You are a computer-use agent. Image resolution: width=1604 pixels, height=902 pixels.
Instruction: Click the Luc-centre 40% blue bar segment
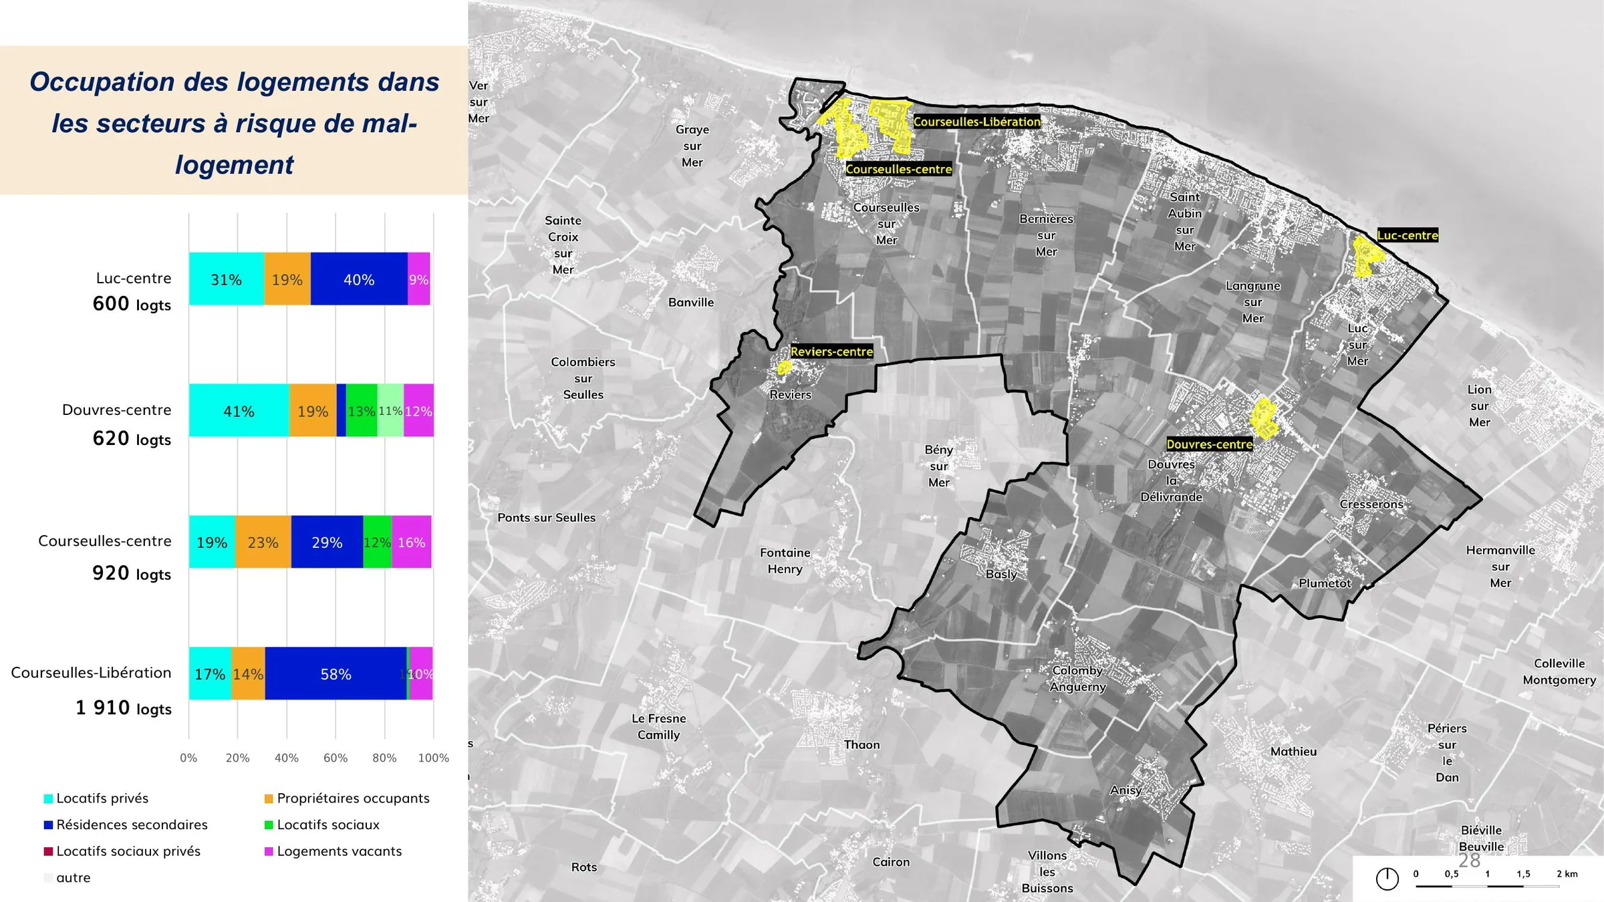point(359,279)
